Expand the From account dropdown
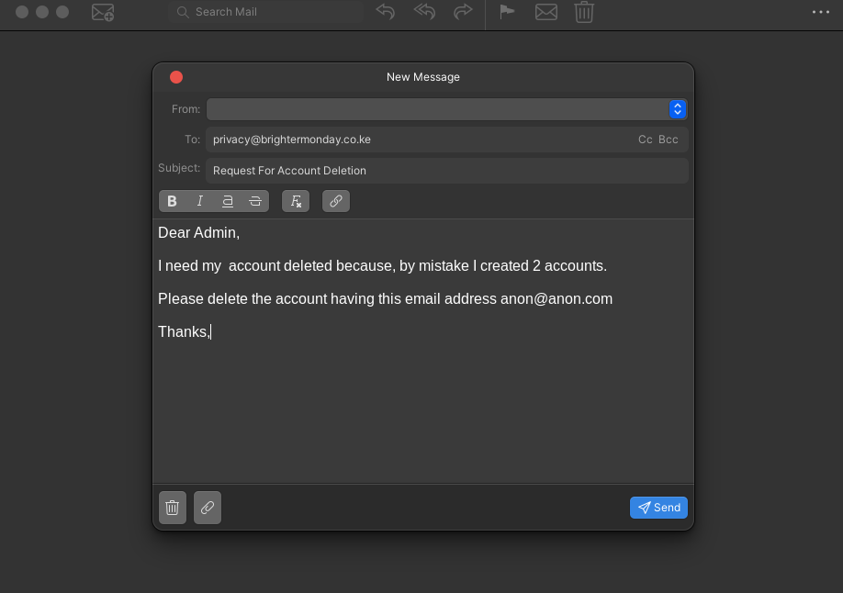This screenshot has height=593, width=843. coord(678,109)
